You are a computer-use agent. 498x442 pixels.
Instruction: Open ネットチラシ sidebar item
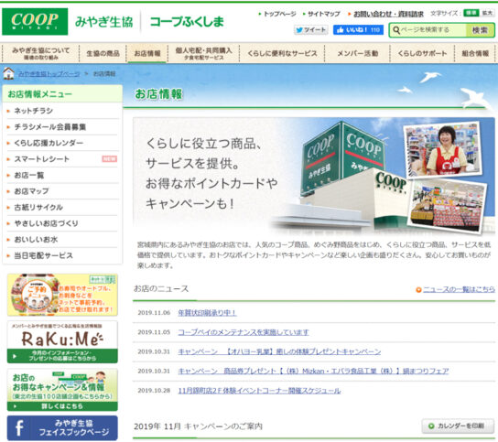point(62,111)
